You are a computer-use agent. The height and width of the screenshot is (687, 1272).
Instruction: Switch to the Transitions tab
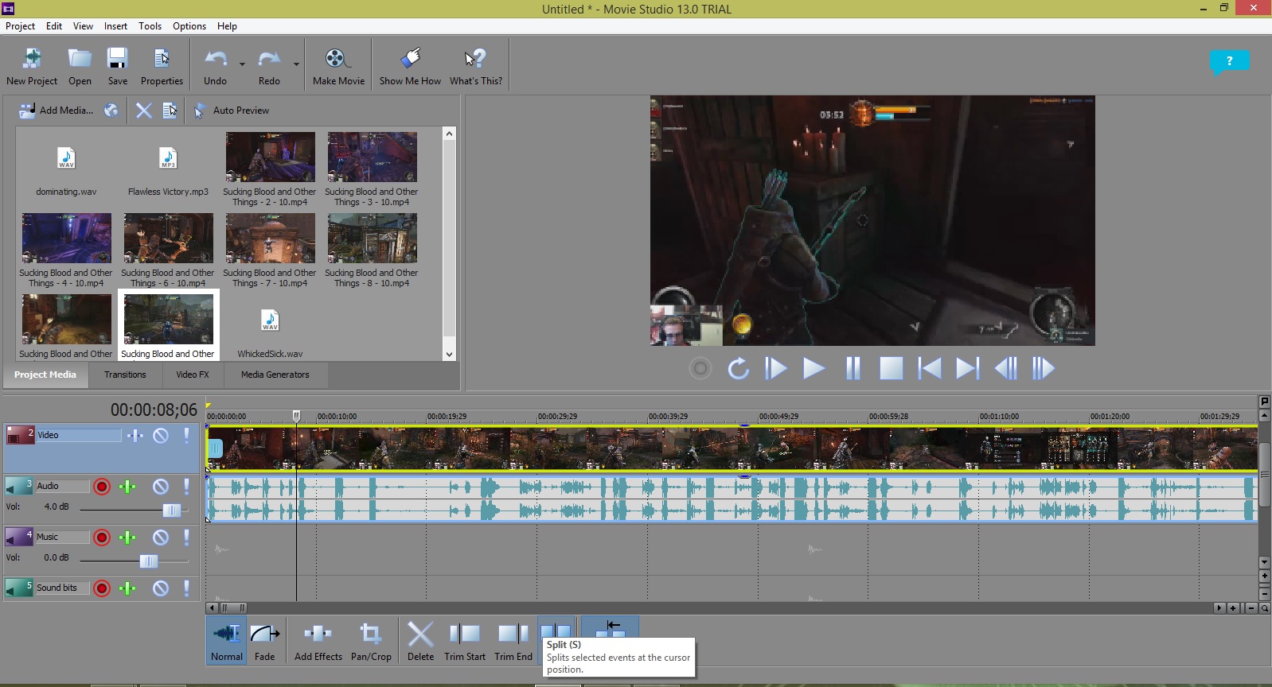point(125,375)
